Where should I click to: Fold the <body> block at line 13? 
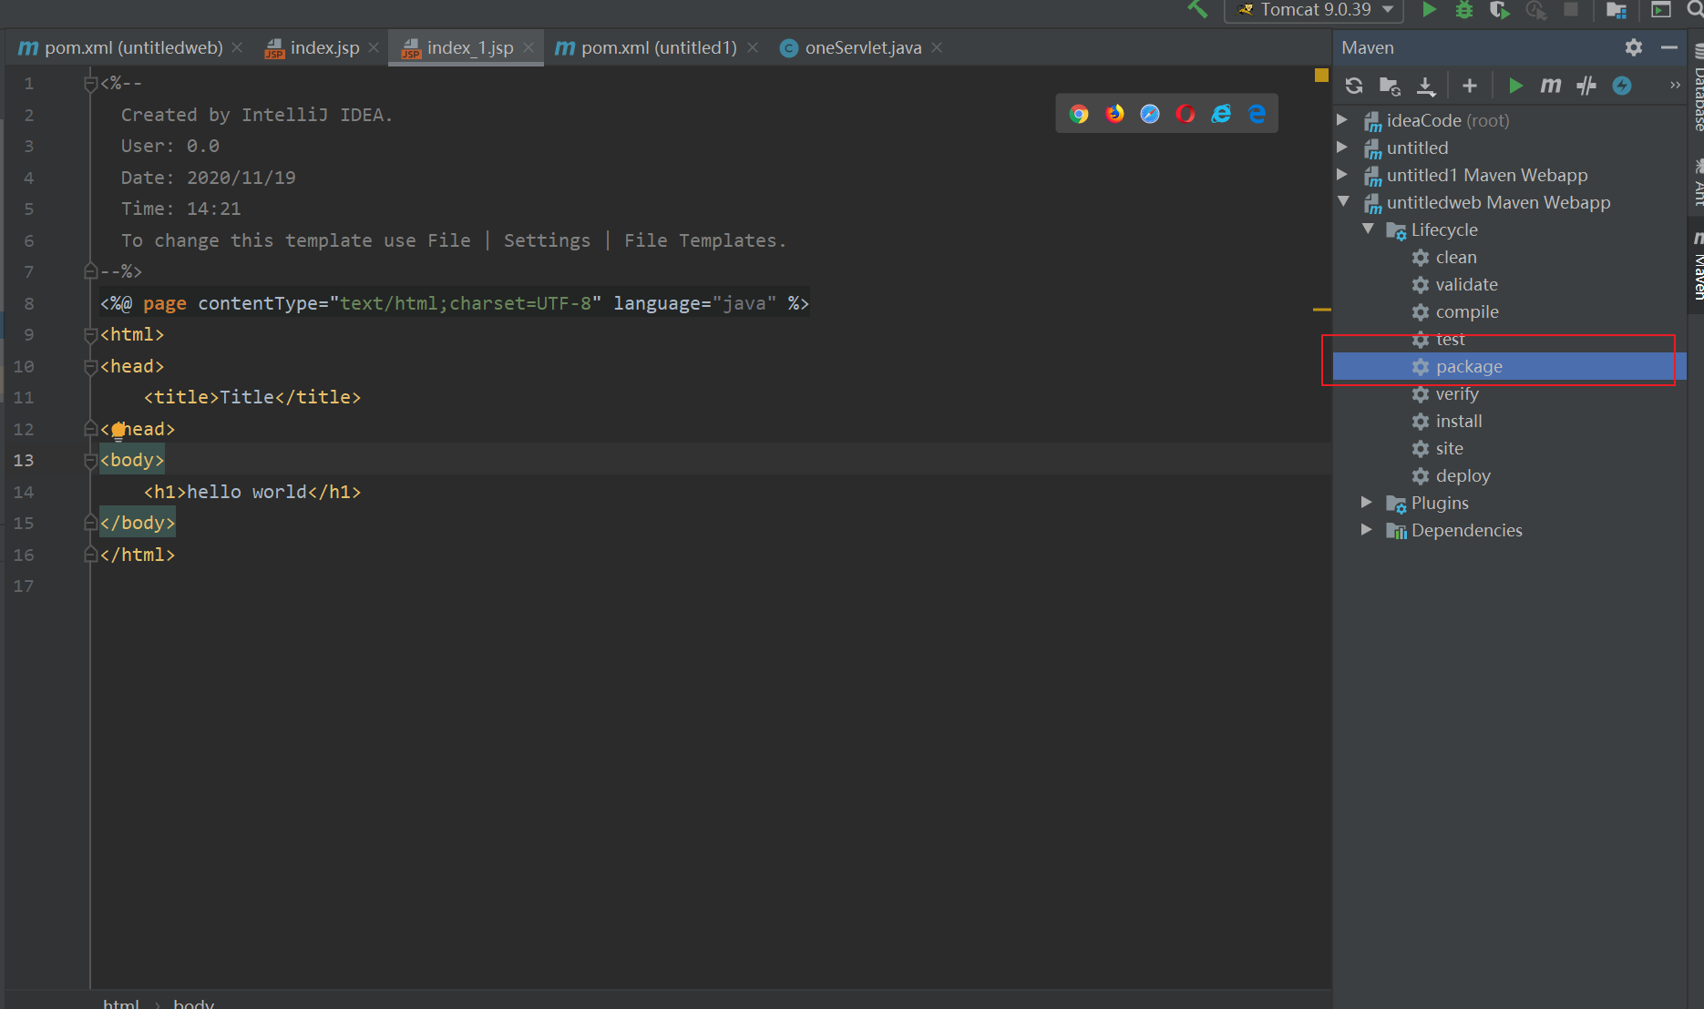(90, 461)
